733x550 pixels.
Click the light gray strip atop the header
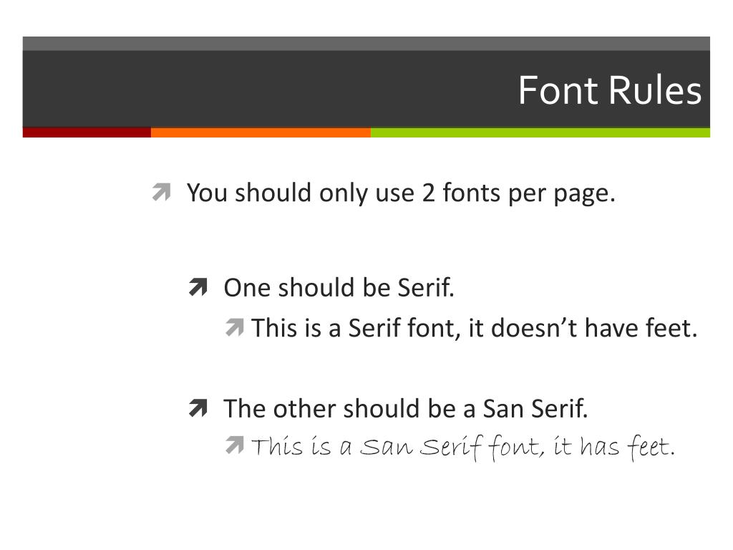click(x=366, y=44)
